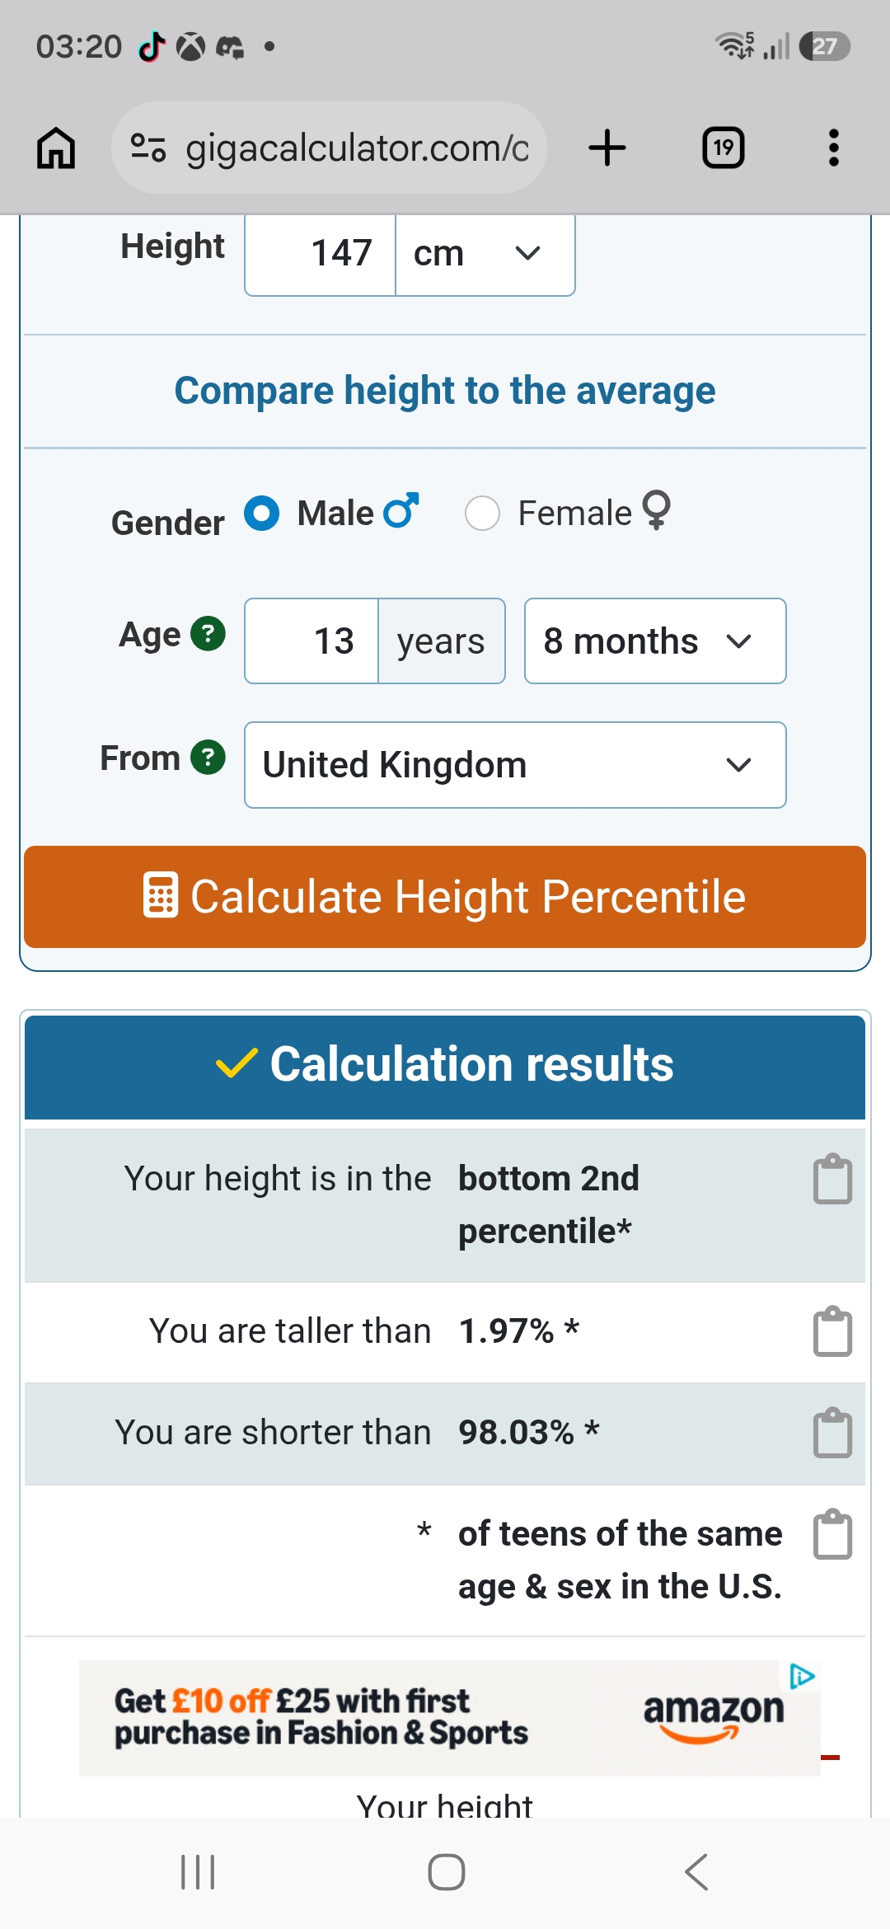
Task: Open the United Kingdom country dropdown
Action: click(515, 765)
